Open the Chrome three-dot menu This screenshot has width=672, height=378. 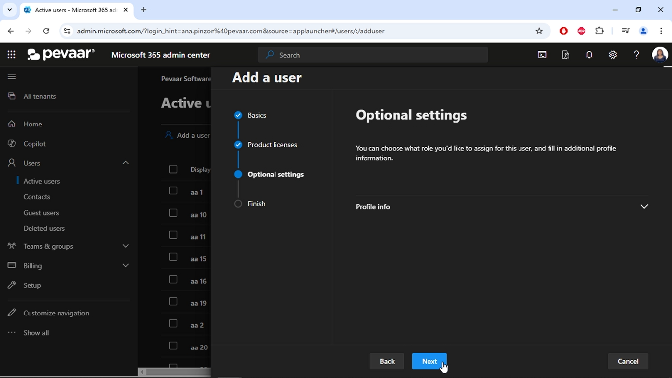pos(661,31)
